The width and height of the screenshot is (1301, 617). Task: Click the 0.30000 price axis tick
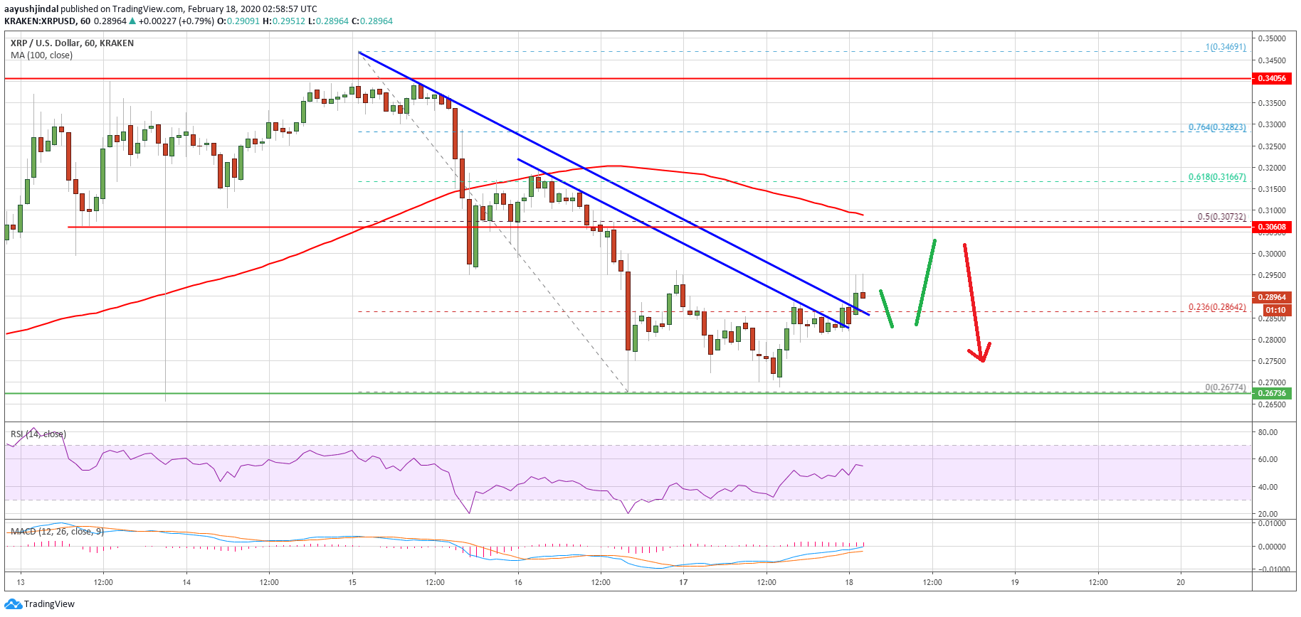coord(1272,254)
